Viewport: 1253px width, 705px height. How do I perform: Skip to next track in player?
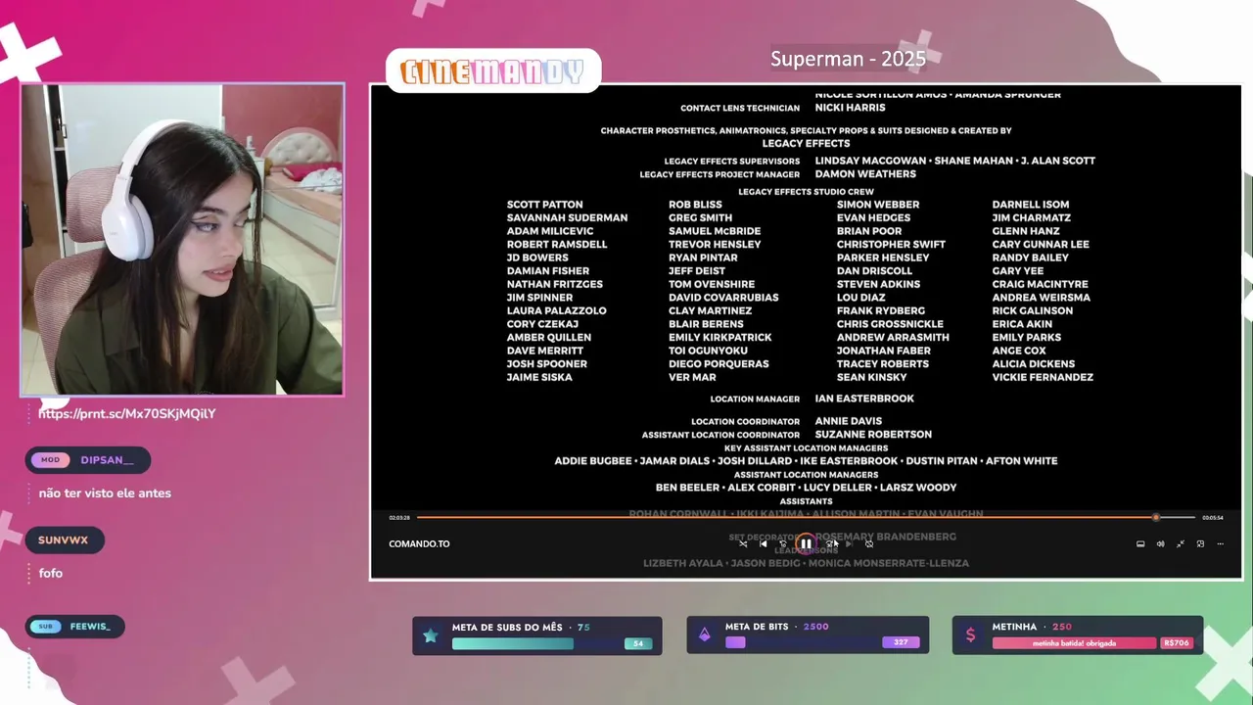pyautogui.click(x=849, y=544)
